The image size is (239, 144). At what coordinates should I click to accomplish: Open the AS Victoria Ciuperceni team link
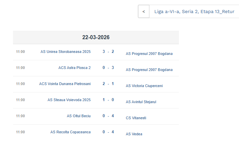tap(144, 86)
